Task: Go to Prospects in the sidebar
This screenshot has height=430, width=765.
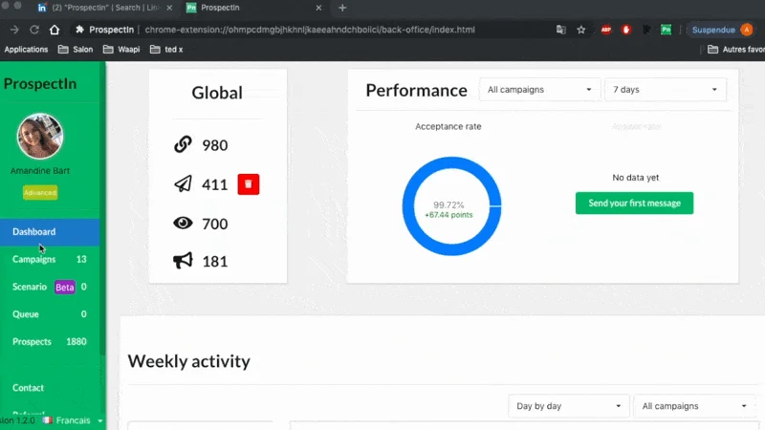Action: pyautogui.click(x=50, y=342)
